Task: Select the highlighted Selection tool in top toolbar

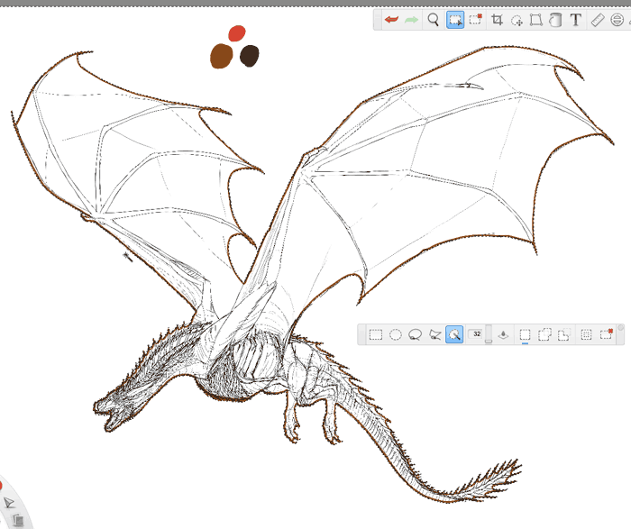Action: tap(455, 20)
